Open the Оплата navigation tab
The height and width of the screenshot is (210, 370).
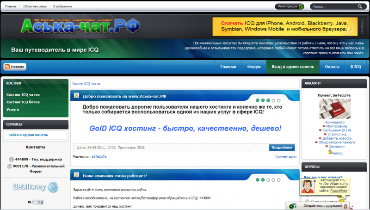point(332,67)
